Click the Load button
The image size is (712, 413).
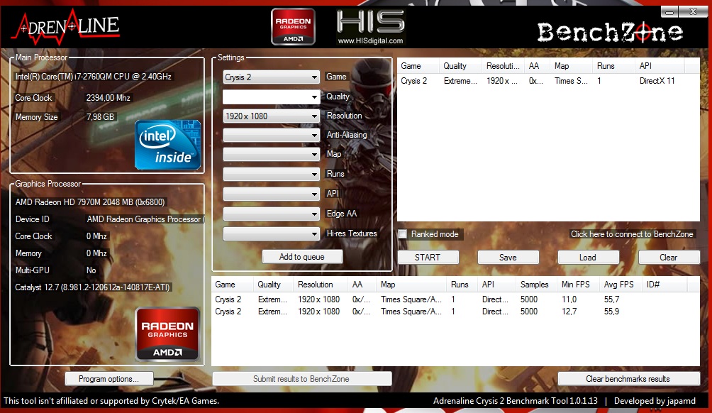(588, 257)
